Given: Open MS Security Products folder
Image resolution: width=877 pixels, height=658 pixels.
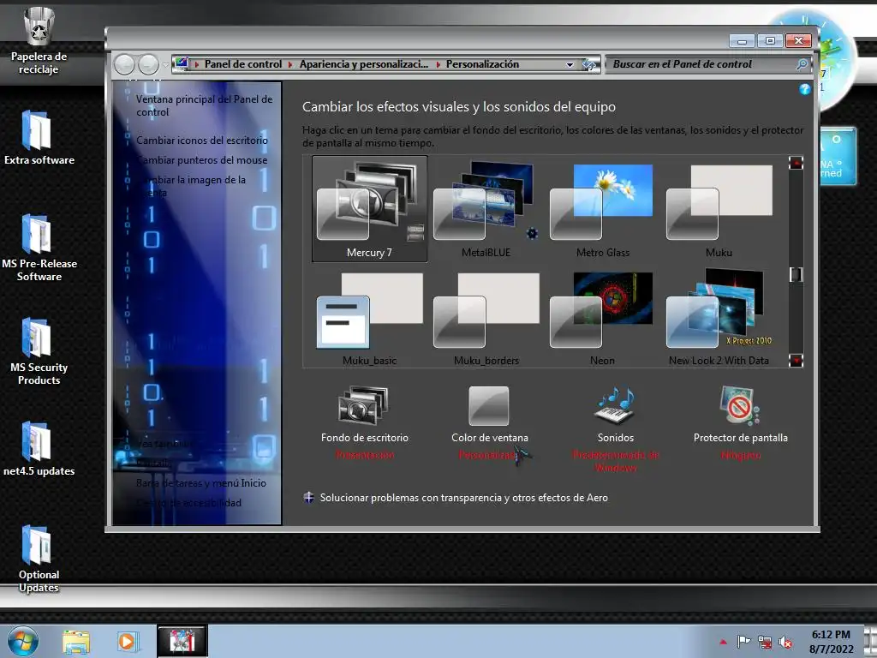Looking at the screenshot, I should click(x=39, y=351).
